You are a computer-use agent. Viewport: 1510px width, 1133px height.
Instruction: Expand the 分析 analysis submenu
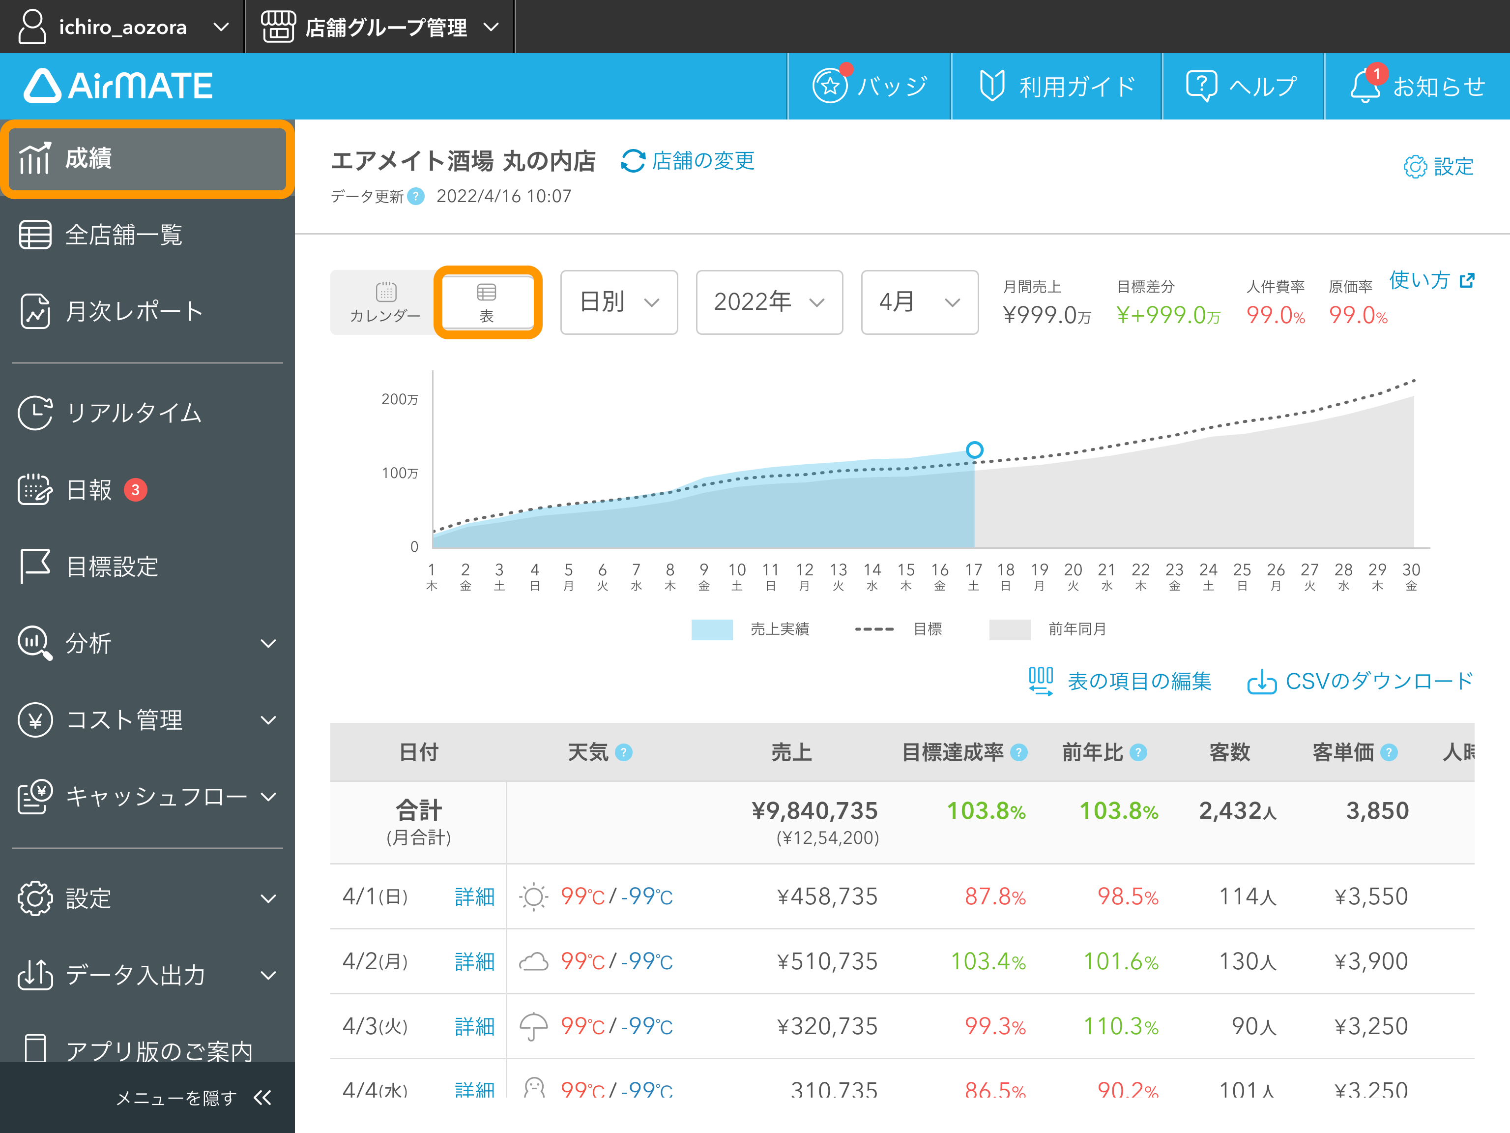click(x=147, y=643)
